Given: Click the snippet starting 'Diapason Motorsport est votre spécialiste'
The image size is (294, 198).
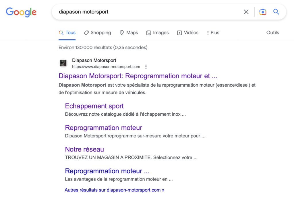Looking at the screenshot, I should click(x=157, y=89).
